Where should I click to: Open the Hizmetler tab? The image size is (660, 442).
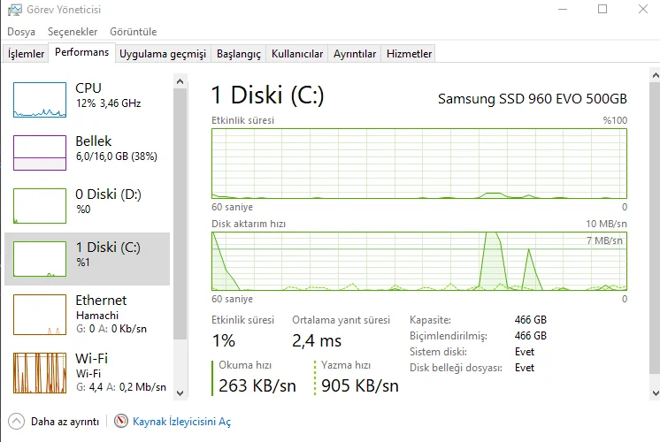(410, 54)
